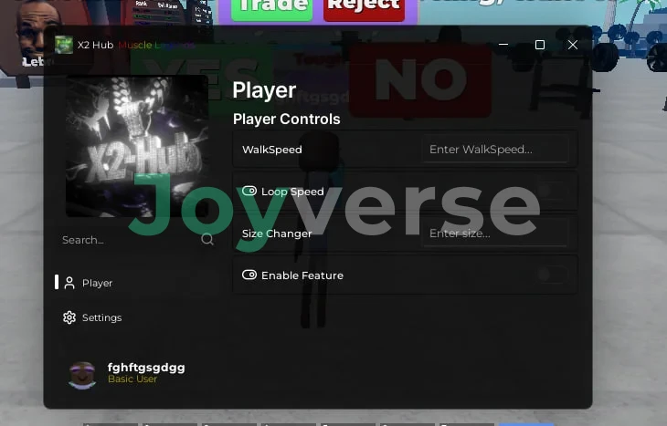667x426 pixels.
Task: Click the toggle icon beside Loop Speed
Action: pyautogui.click(x=249, y=192)
